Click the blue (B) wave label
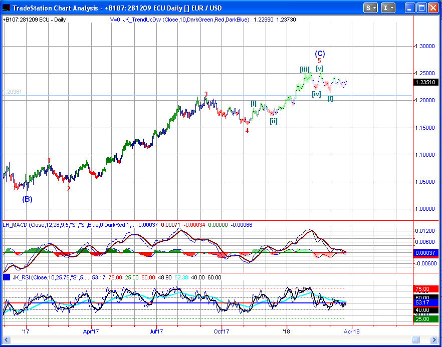 click(x=28, y=199)
